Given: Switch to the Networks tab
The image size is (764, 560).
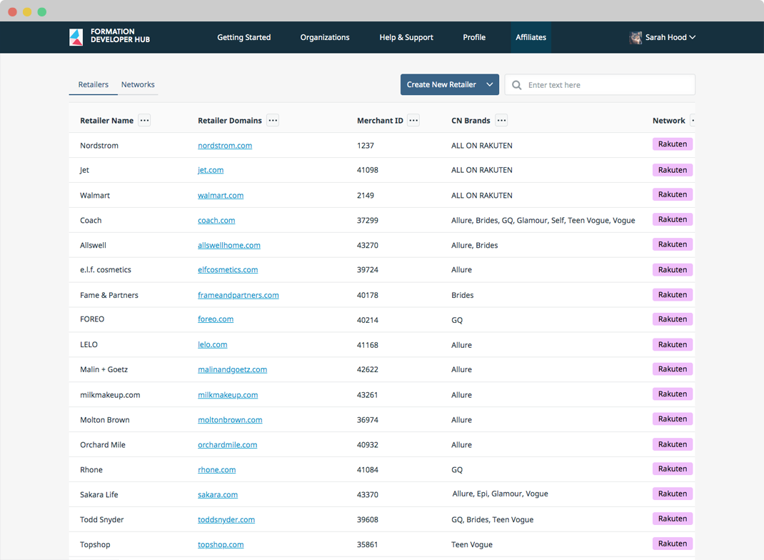Looking at the screenshot, I should (138, 84).
